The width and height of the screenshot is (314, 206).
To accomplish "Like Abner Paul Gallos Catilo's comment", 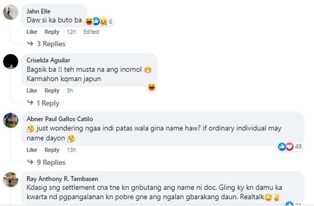I will point(32,150).
